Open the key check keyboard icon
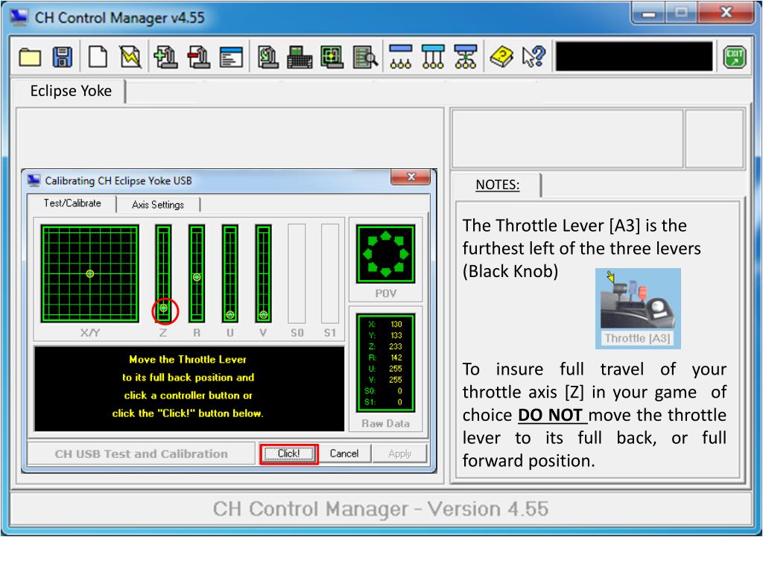Viewport: 763px width, 572px height. tap(300, 57)
